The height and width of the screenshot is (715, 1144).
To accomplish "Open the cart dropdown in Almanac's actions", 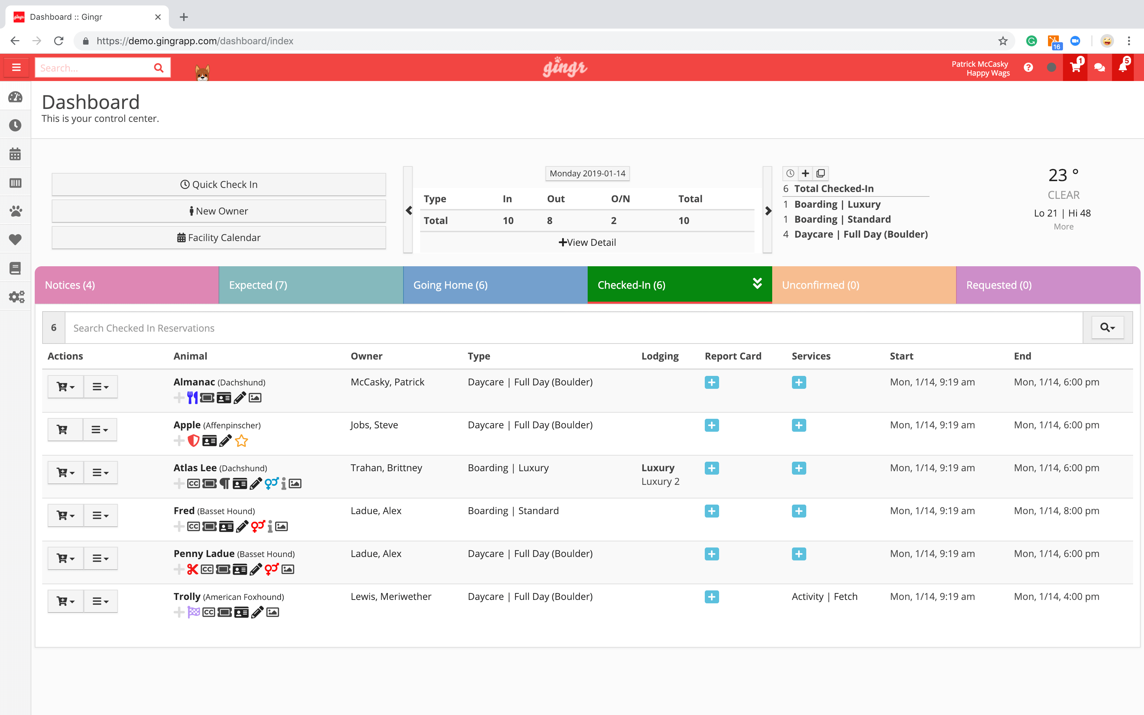I will [x=65, y=386].
